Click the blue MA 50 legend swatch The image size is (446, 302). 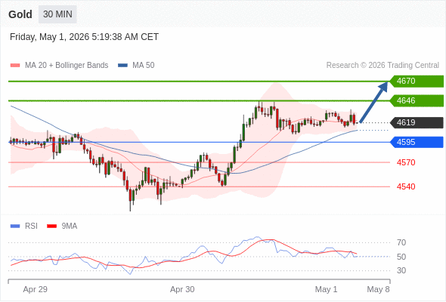tap(122, 66)
